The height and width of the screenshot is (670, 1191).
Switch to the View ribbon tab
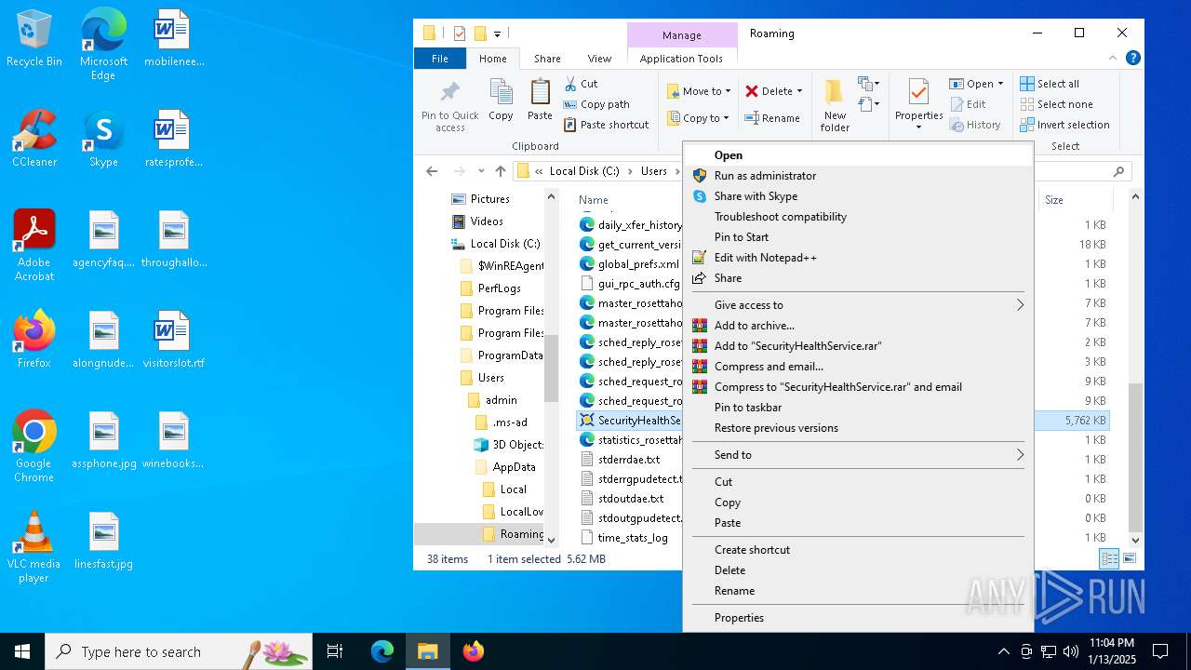(x=599, y=59)
